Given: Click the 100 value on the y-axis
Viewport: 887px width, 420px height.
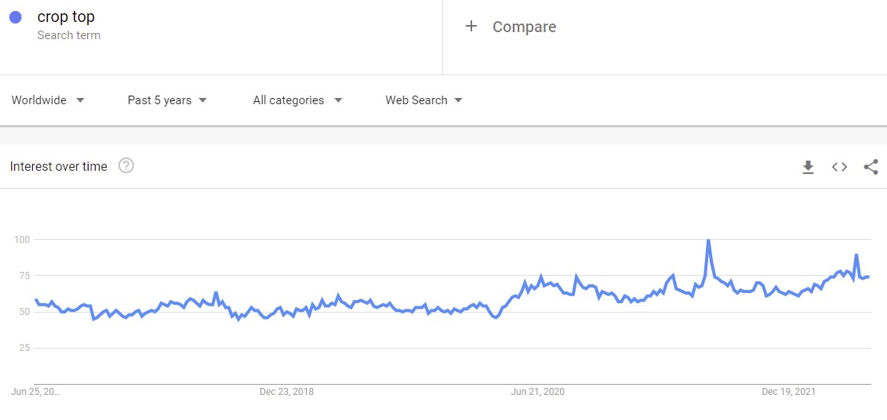Looking at the screenshot, I should tap(25, 239).
